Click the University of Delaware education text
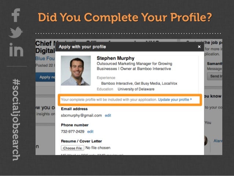The image size is (234, 176). 136,89
